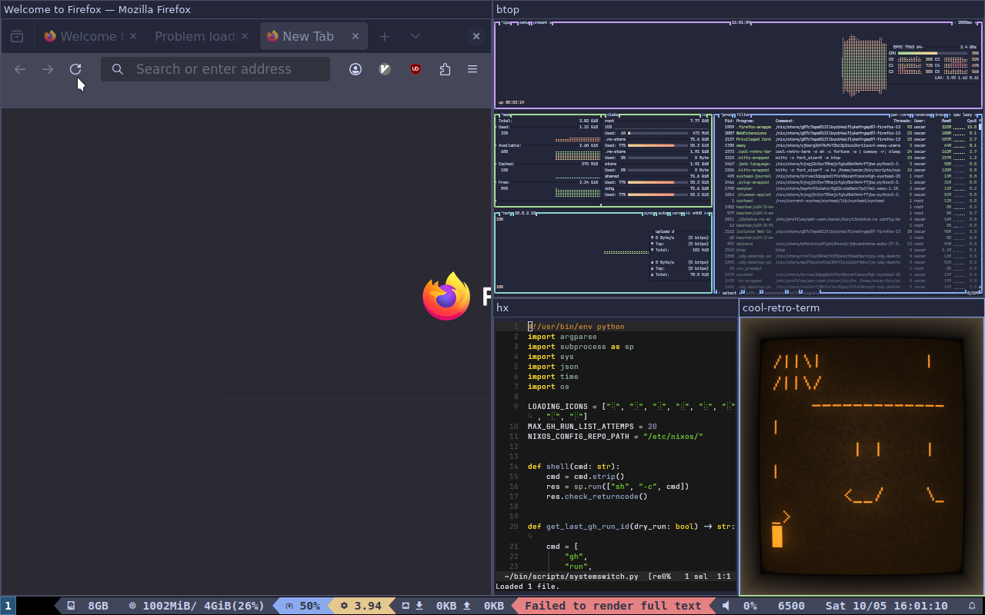Select the eth0 network interface in btop

click(697, 213)
